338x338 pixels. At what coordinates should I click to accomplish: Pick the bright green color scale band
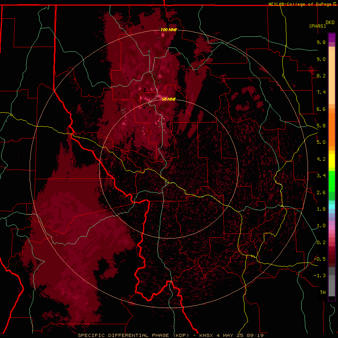pos(332,181)
